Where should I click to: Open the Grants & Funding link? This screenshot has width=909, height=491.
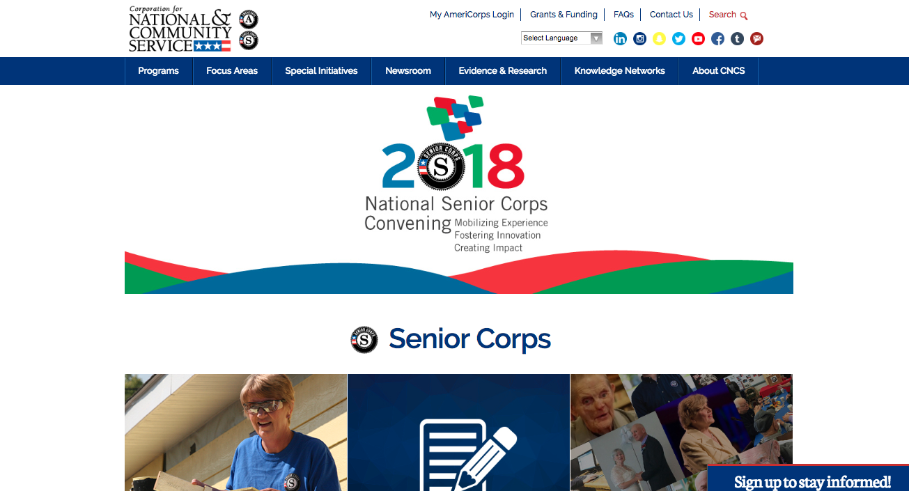point(564,15)
